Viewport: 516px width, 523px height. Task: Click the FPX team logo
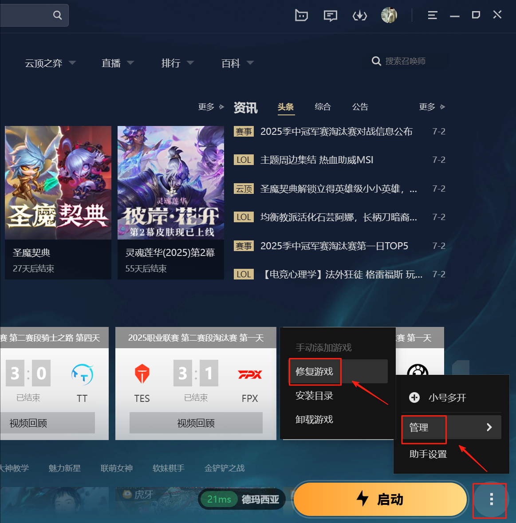click(250, 374)
